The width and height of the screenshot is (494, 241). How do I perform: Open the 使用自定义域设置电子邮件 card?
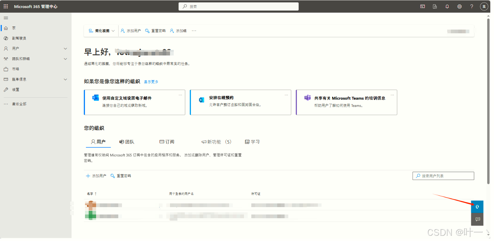[135, 102]
